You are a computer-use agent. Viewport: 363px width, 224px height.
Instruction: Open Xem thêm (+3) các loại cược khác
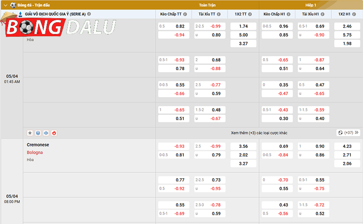click(259, 133)
